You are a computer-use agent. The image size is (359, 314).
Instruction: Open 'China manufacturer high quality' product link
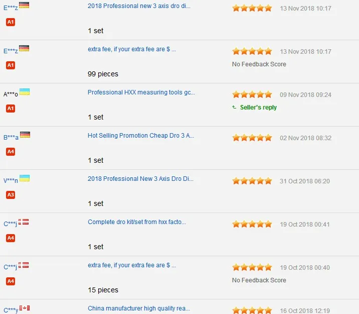(139, 308)
